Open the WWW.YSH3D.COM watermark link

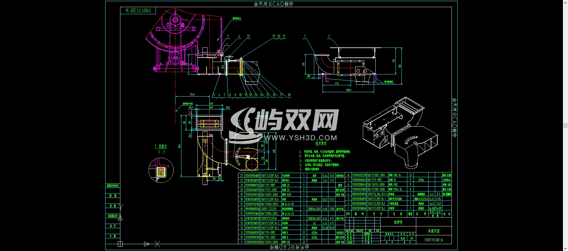[301, 138]
